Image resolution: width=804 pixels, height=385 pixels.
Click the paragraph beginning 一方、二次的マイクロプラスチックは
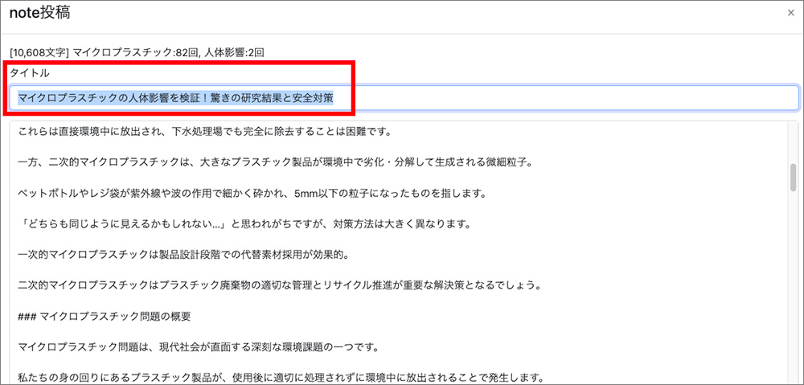(x=275, y=163)
